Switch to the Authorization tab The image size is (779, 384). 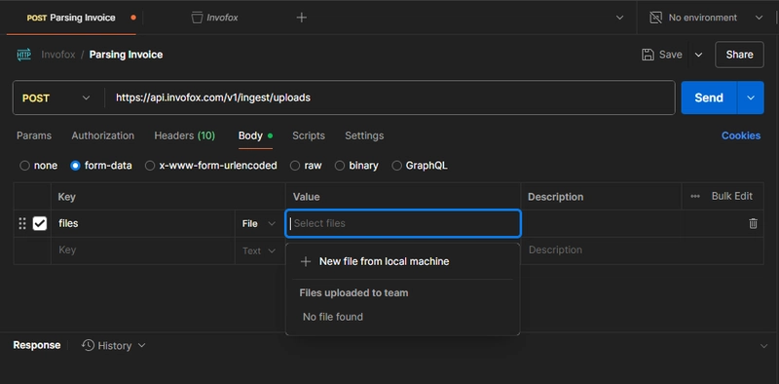103,135
